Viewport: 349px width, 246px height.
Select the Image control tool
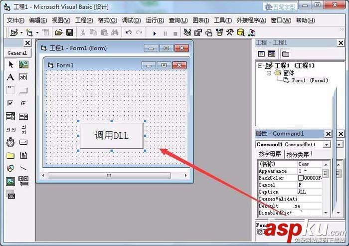[x=10, y=181]
